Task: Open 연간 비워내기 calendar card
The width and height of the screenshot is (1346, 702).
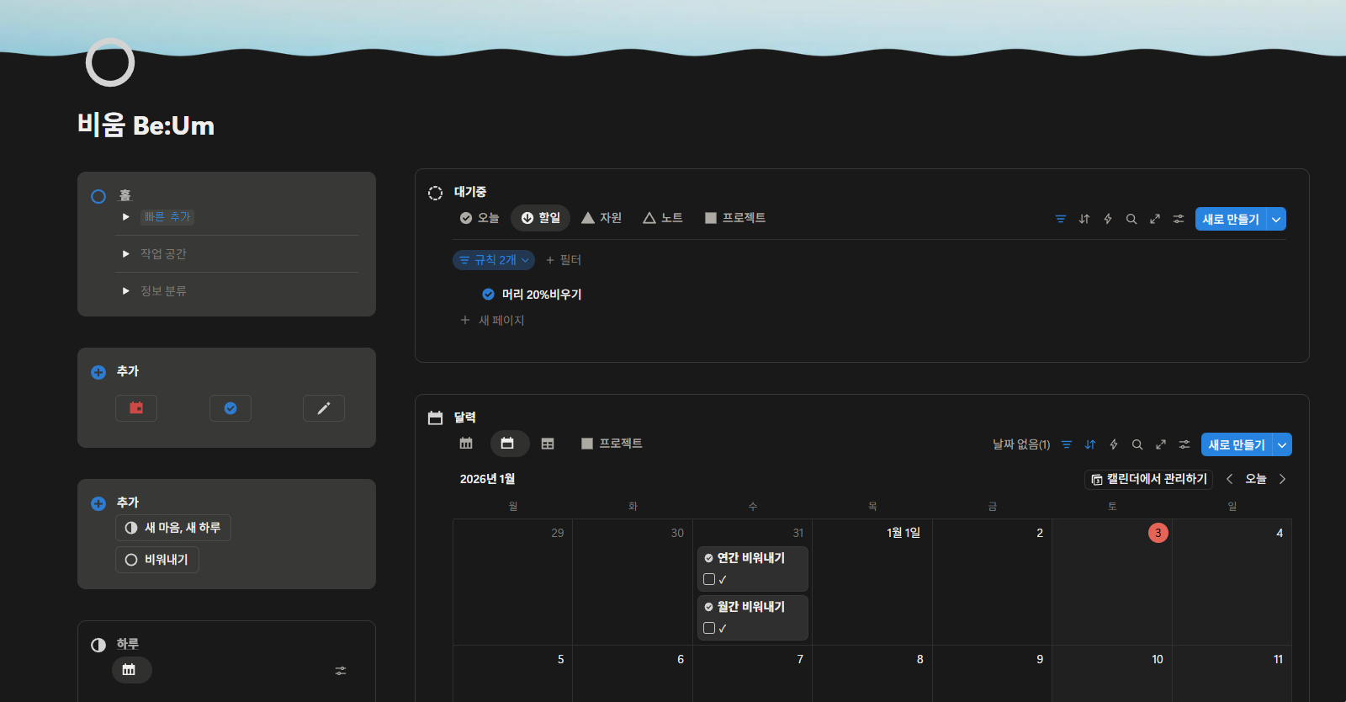Action: 753,569
